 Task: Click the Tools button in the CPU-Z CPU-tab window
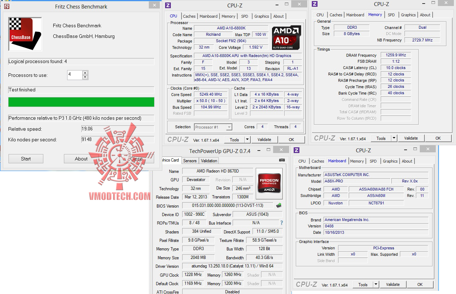tap(234, 140)
